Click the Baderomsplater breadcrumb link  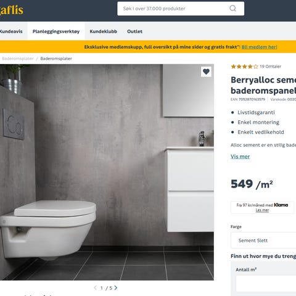pyautogui.click(x=18, y=59)
